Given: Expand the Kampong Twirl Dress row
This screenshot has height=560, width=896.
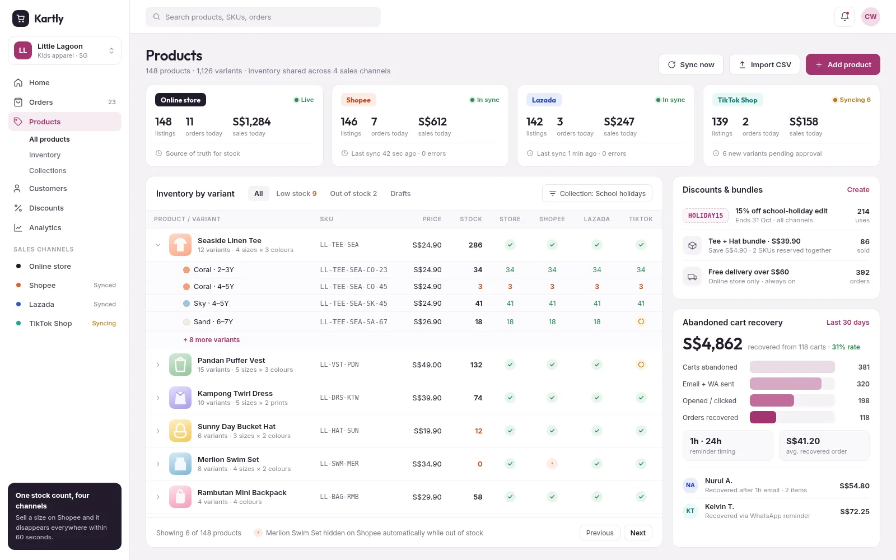Looking at the screenshot, I should [x=158, y=398].
